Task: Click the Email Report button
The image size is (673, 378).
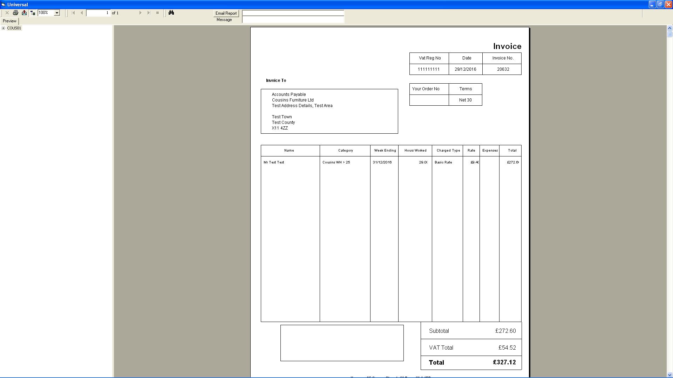Action: pos(226,13)
